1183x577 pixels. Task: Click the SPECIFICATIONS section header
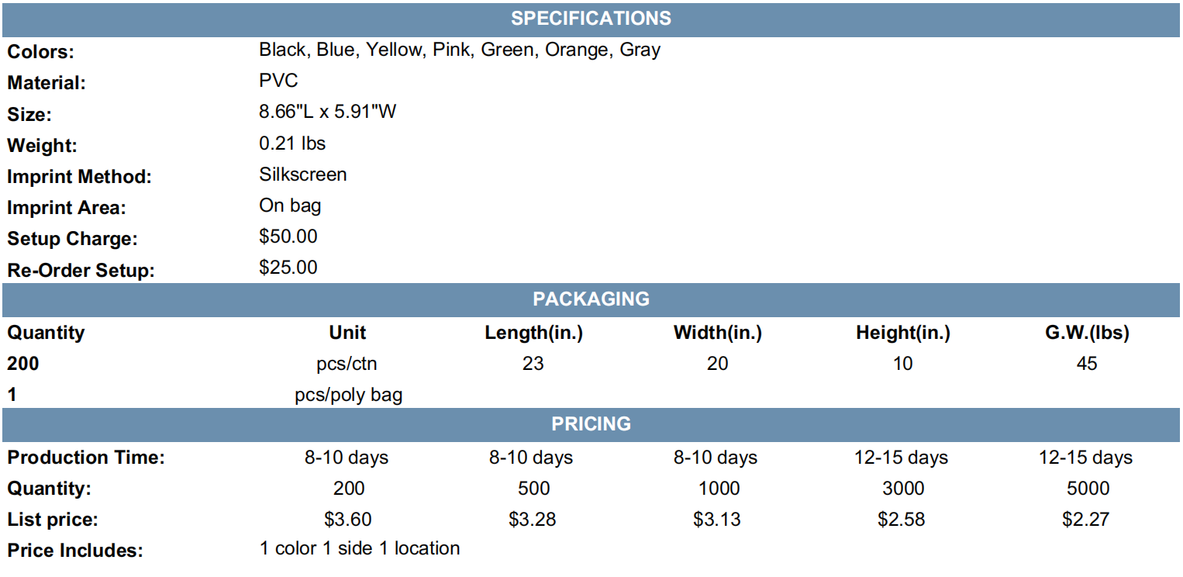(x=591, y=19)
